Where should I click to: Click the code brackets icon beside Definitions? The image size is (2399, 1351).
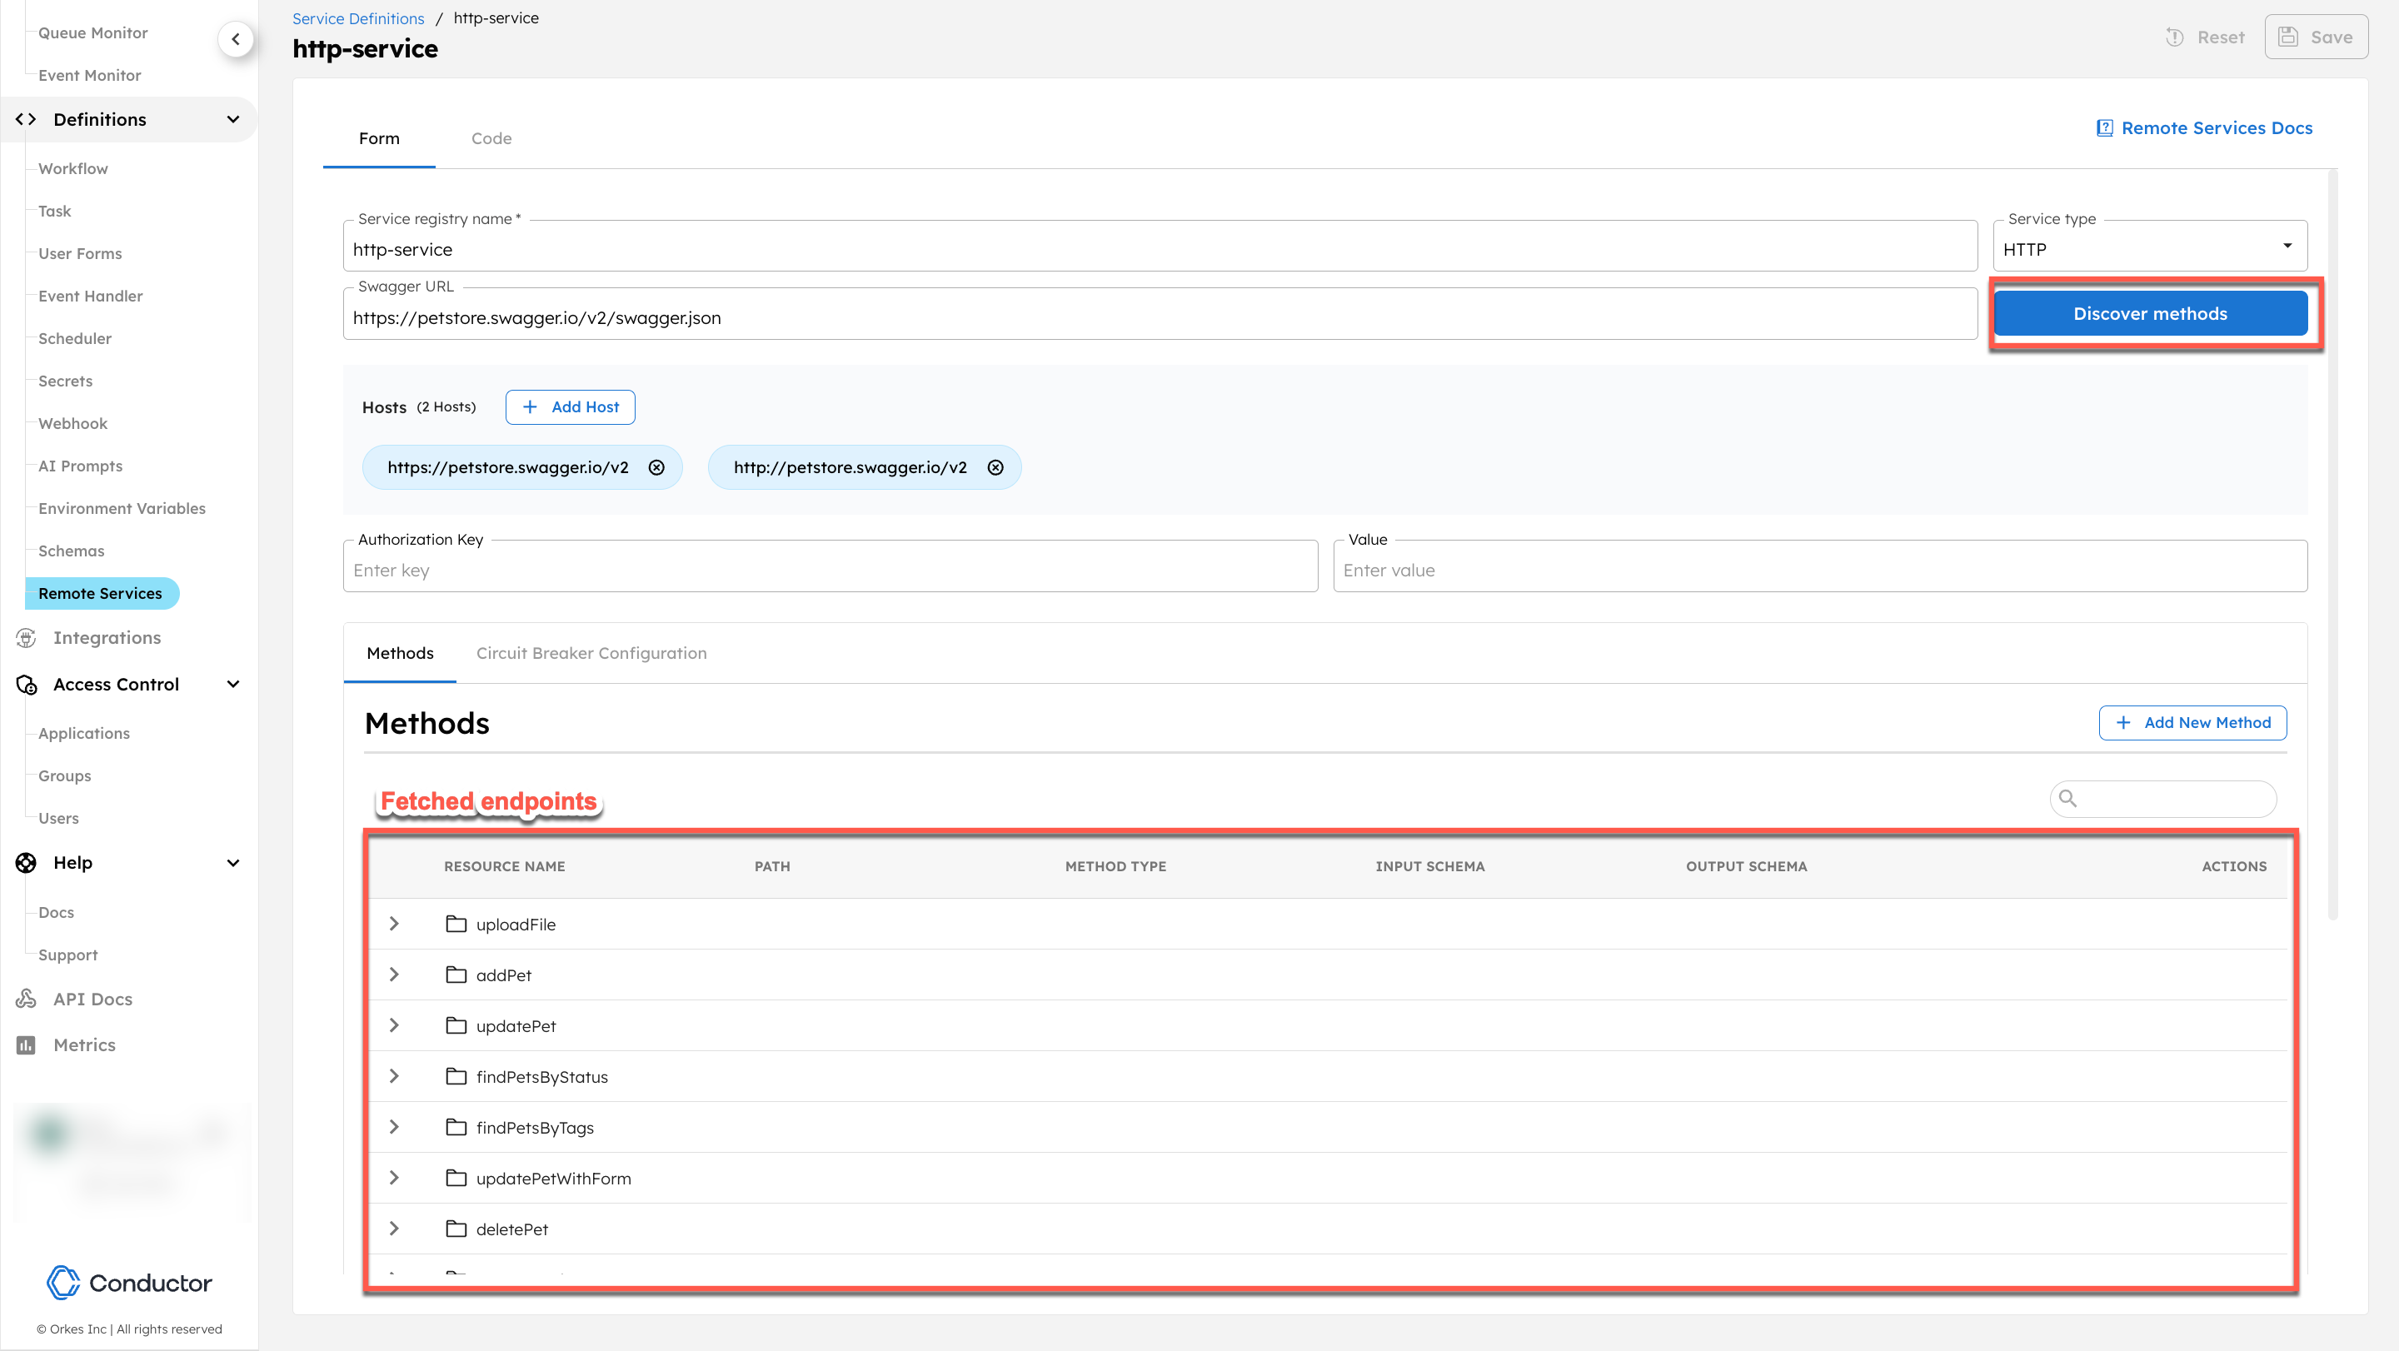[25, 119]
